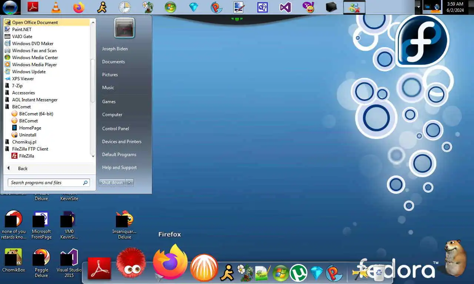Select the Peggle Deluxe desktop icon

pos(41,263)
